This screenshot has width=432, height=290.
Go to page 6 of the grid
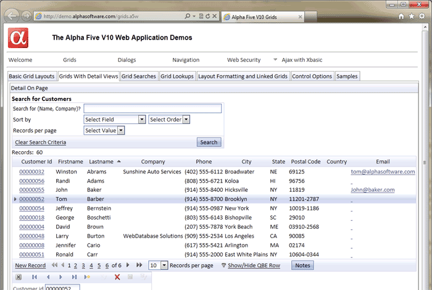(107, 265)
